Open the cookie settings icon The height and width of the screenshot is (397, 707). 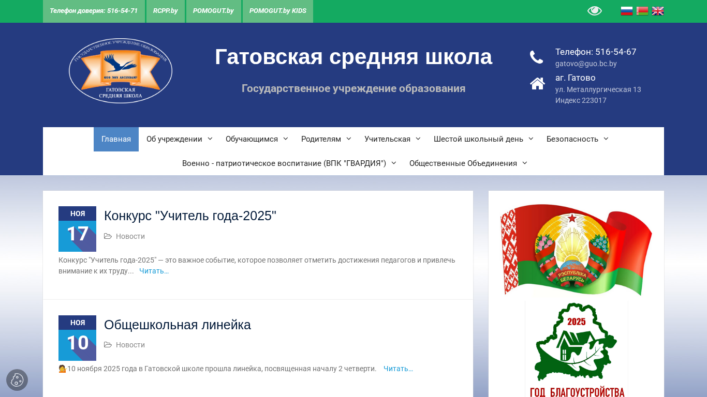click(x=17, y=380)
